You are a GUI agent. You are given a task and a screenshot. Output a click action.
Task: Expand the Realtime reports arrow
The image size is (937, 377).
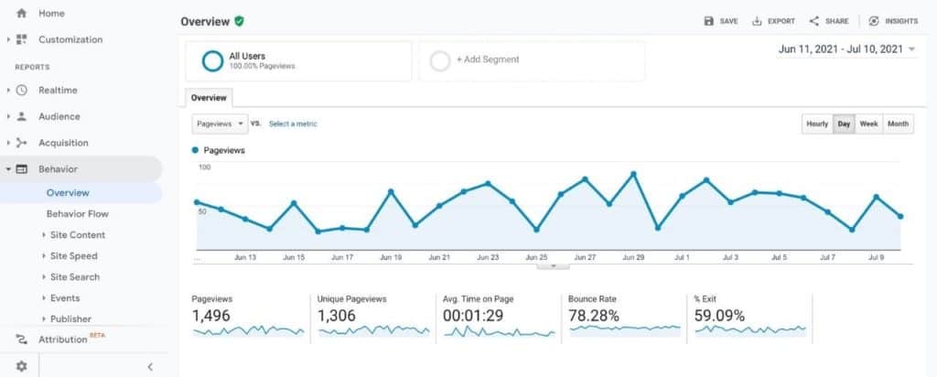coord(8,91)
